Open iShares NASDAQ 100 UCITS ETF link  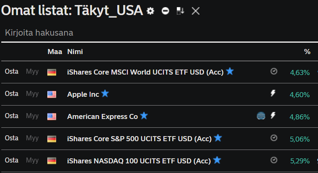click(x=139, y=161)
